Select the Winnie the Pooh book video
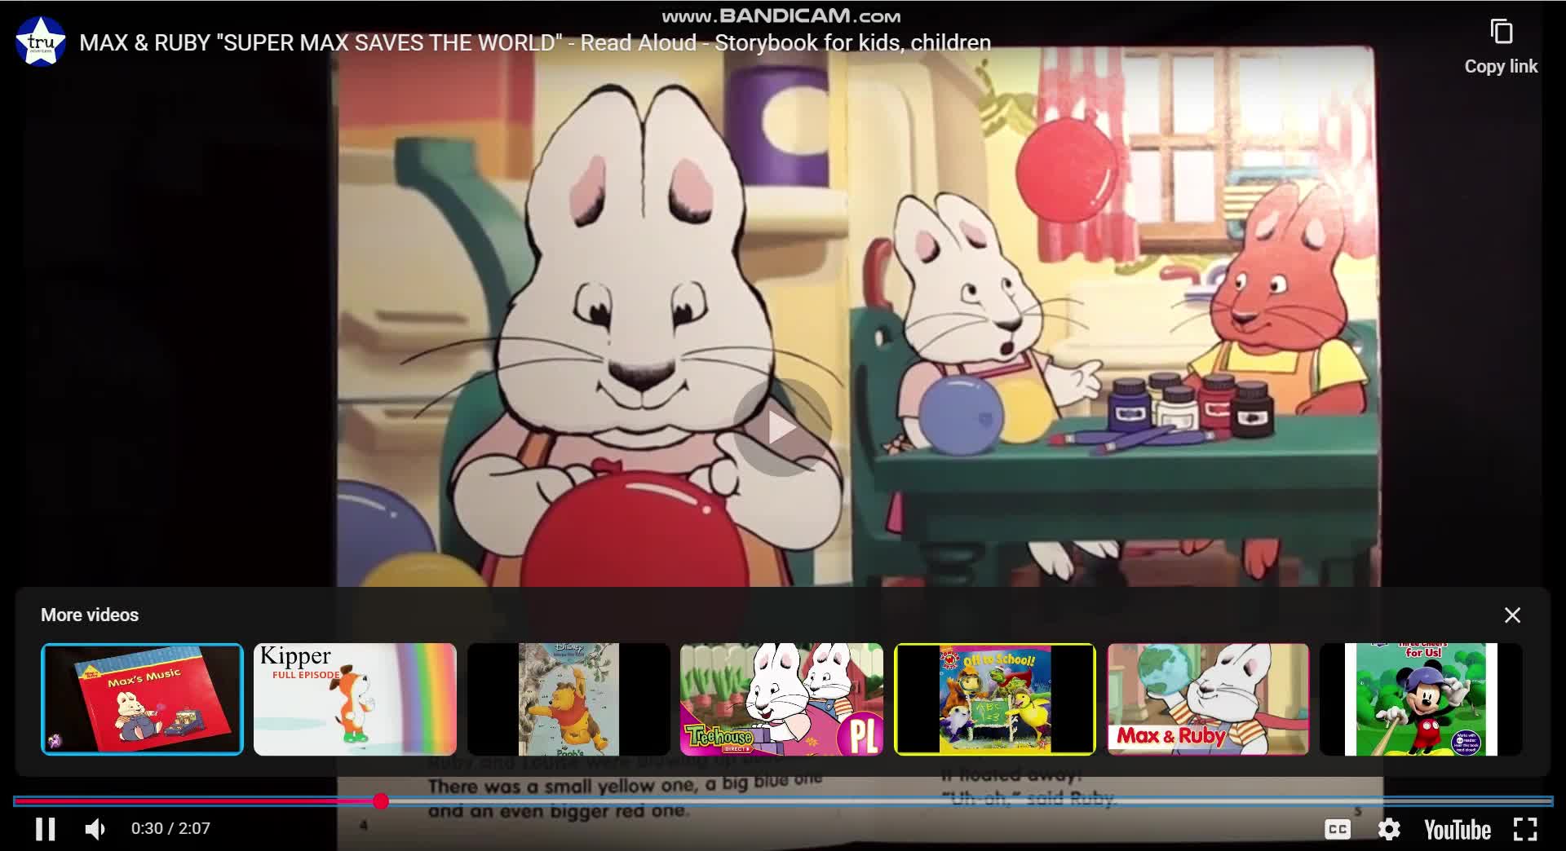This screenshot has width=1566, height=851. [568, 699]
